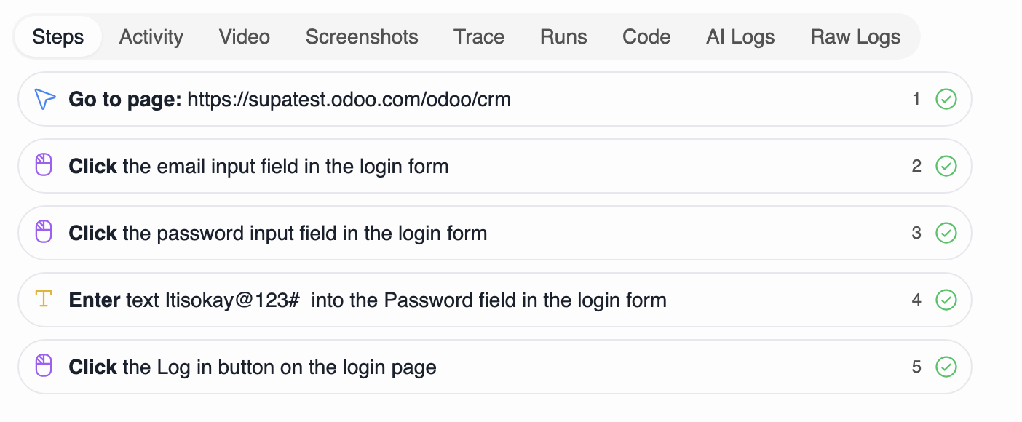Switch to the Activity tab

click(x=151, y=36)
